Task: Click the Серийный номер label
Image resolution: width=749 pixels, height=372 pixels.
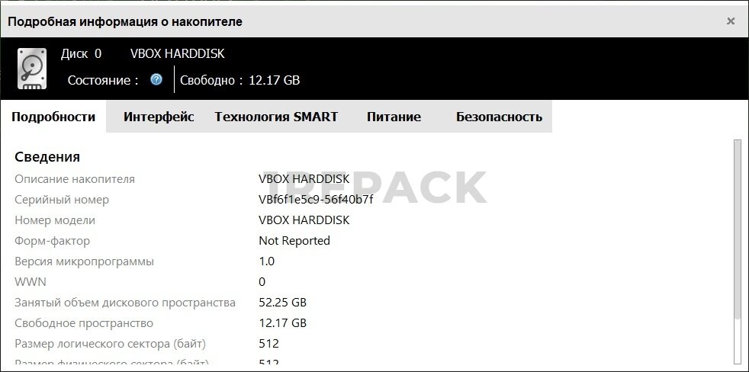Action: click(62, 200)
